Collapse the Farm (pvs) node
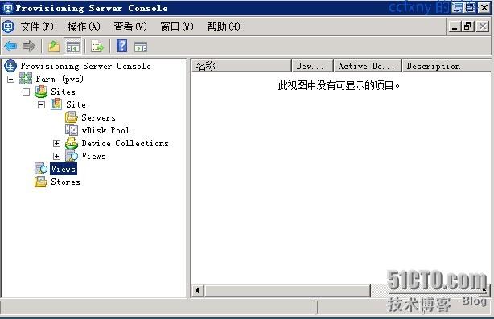Screen dimensions: 494x319 coord(11,79)
